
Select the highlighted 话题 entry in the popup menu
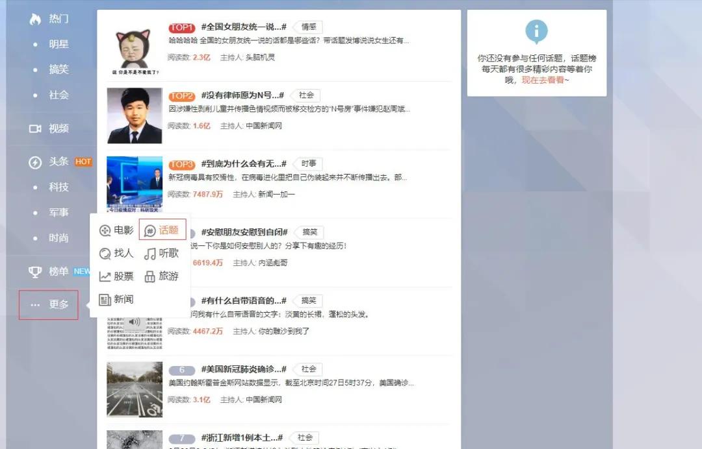[163, 229]
